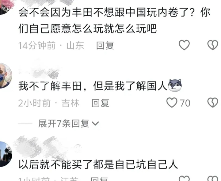This screenshot has height=181, width=221.
Task: Click the chevron next to 展开7条回复
Action: tap(95, 124)
